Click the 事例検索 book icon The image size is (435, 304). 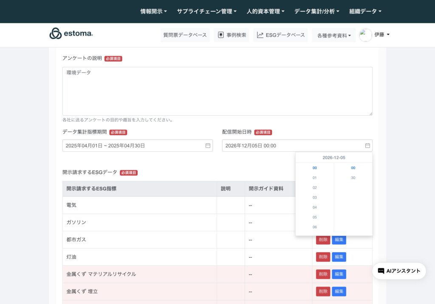pyautogui.click(x=221, y=35)
